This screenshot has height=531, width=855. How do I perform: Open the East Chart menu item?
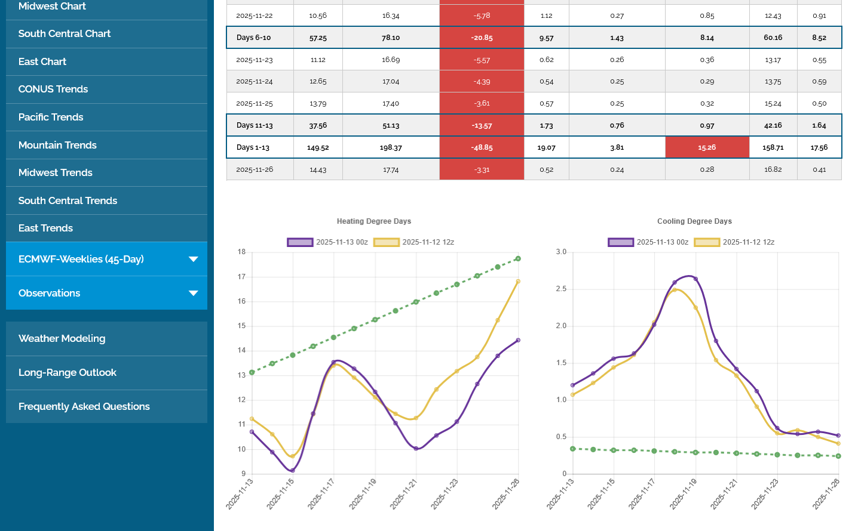point(42,61)
